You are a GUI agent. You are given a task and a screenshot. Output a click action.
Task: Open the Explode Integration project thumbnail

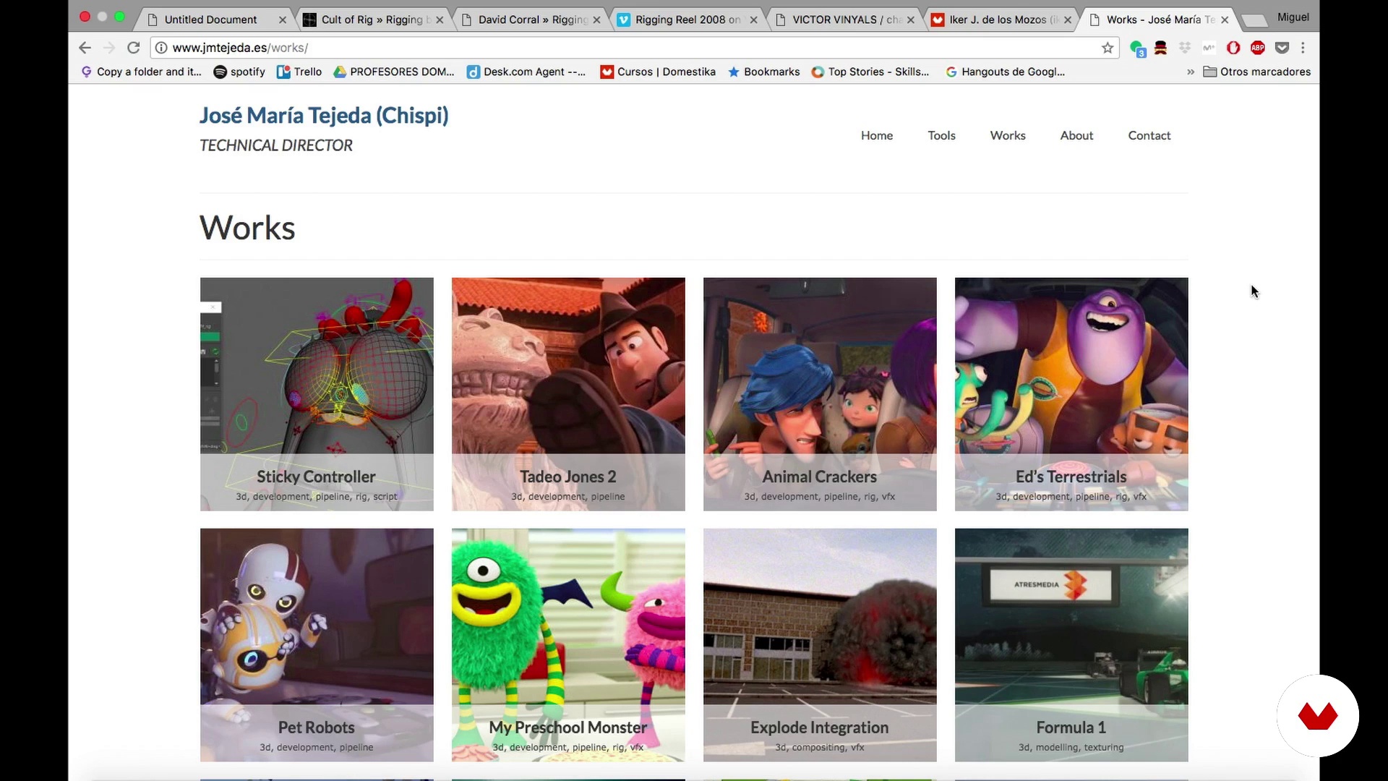pyautogui.click(x=820, y=645)
